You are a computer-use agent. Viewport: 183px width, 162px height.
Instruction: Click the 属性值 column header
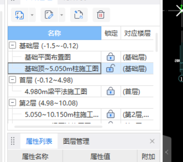click(x=100, y=156)
